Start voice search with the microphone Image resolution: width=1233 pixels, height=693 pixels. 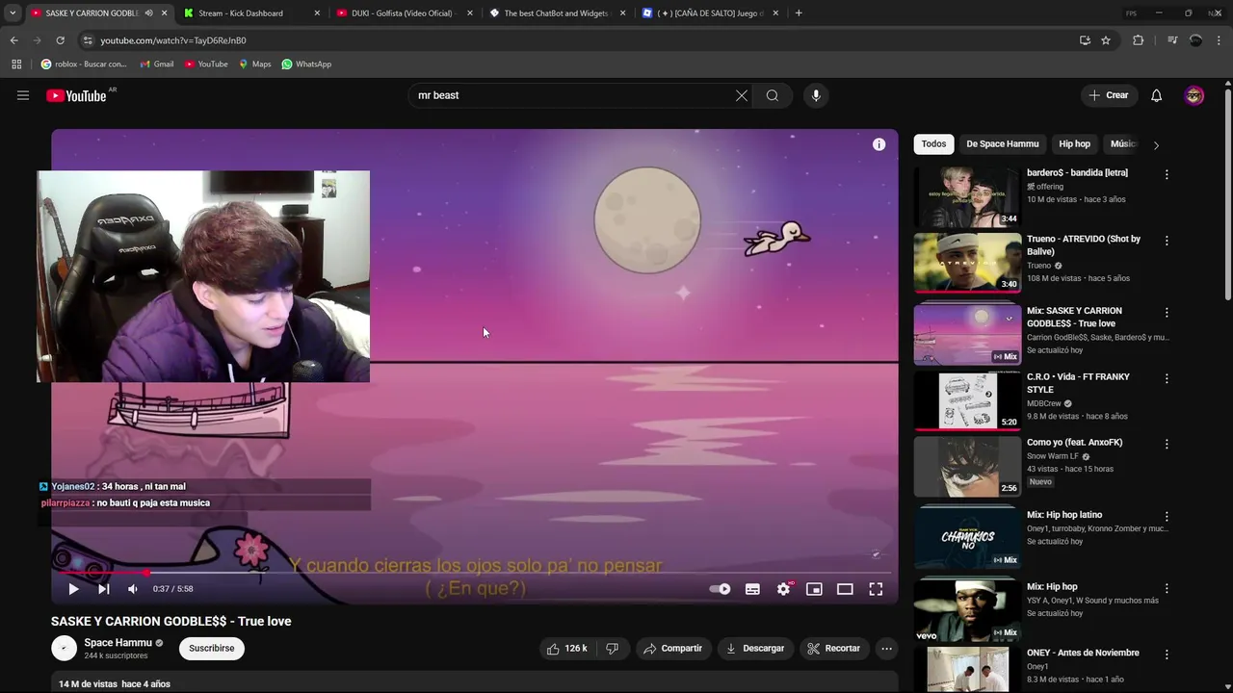(816, 95)
